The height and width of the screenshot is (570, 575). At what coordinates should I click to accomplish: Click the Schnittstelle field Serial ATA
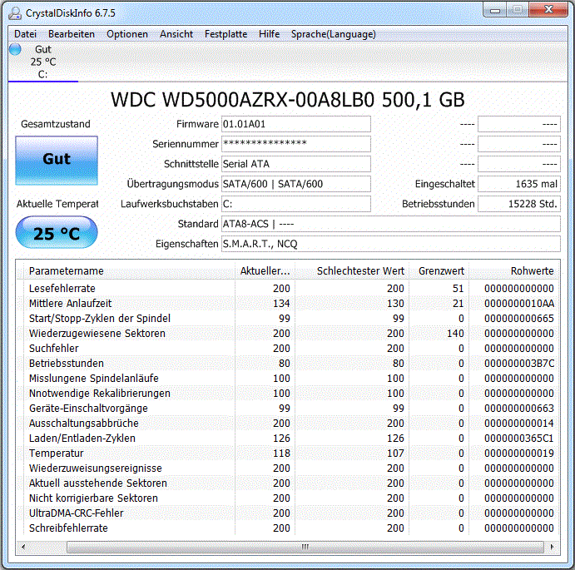[296, 164]
